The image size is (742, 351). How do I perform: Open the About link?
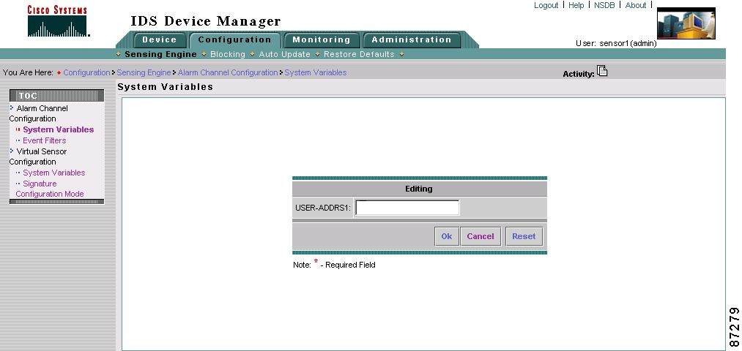636,5
